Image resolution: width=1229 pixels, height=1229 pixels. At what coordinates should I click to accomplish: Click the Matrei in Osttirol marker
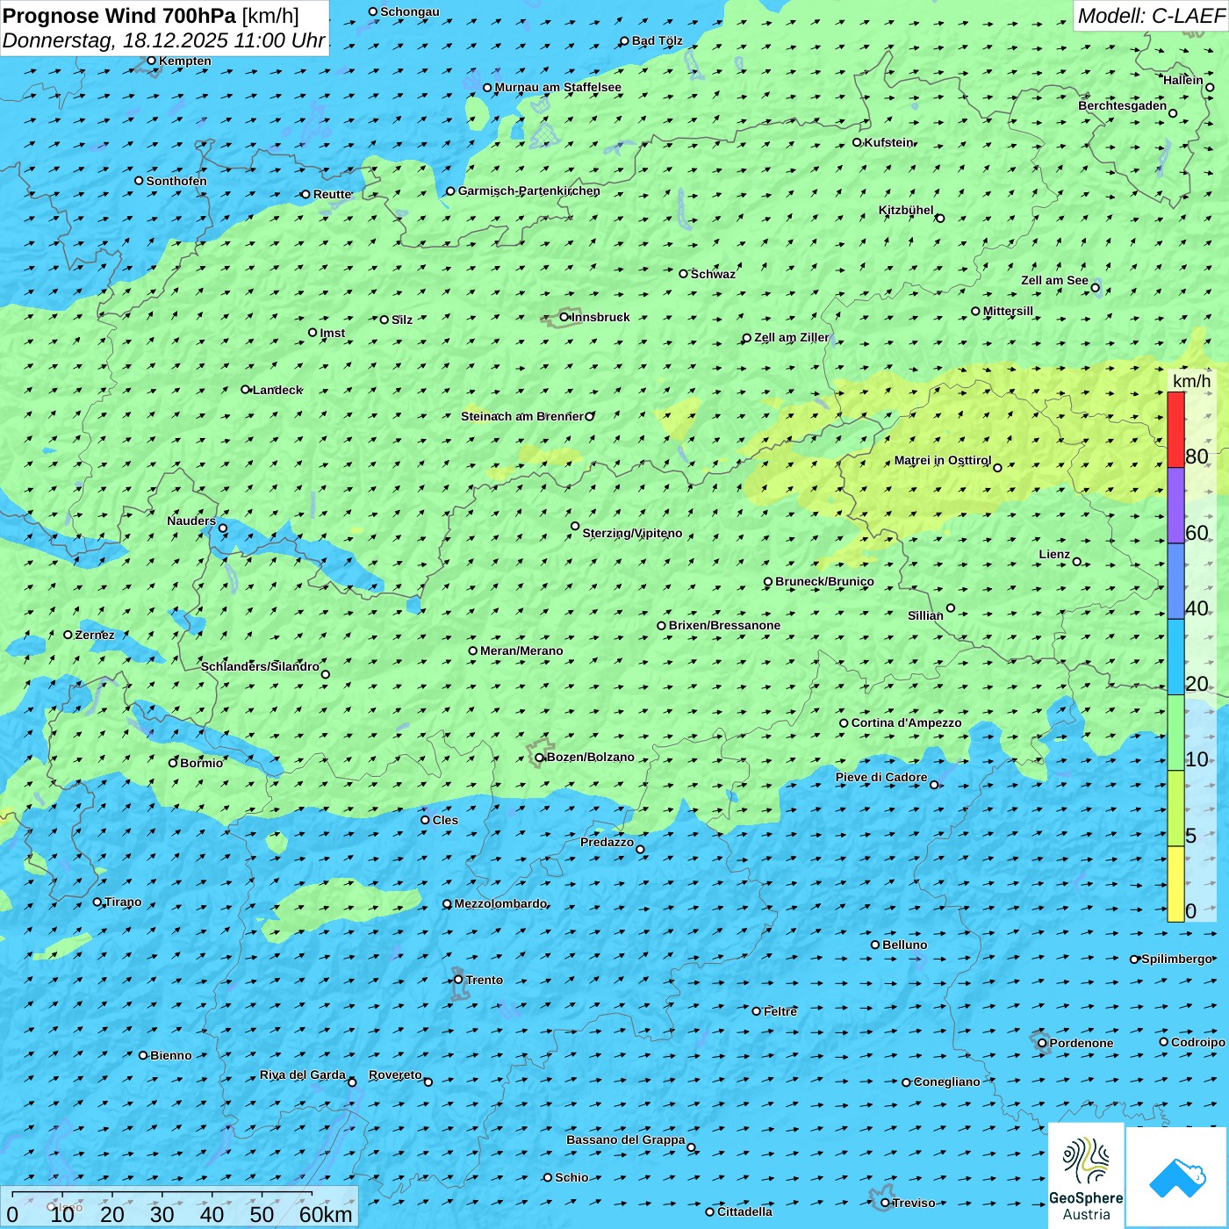click(997, 468)
